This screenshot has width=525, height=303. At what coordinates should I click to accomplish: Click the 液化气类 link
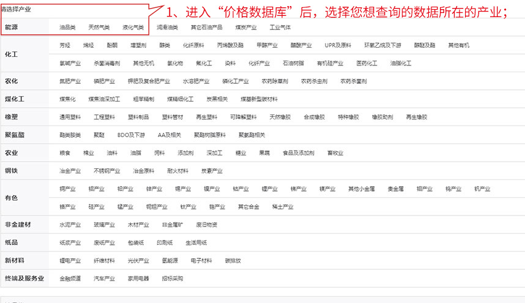point(133,28)
